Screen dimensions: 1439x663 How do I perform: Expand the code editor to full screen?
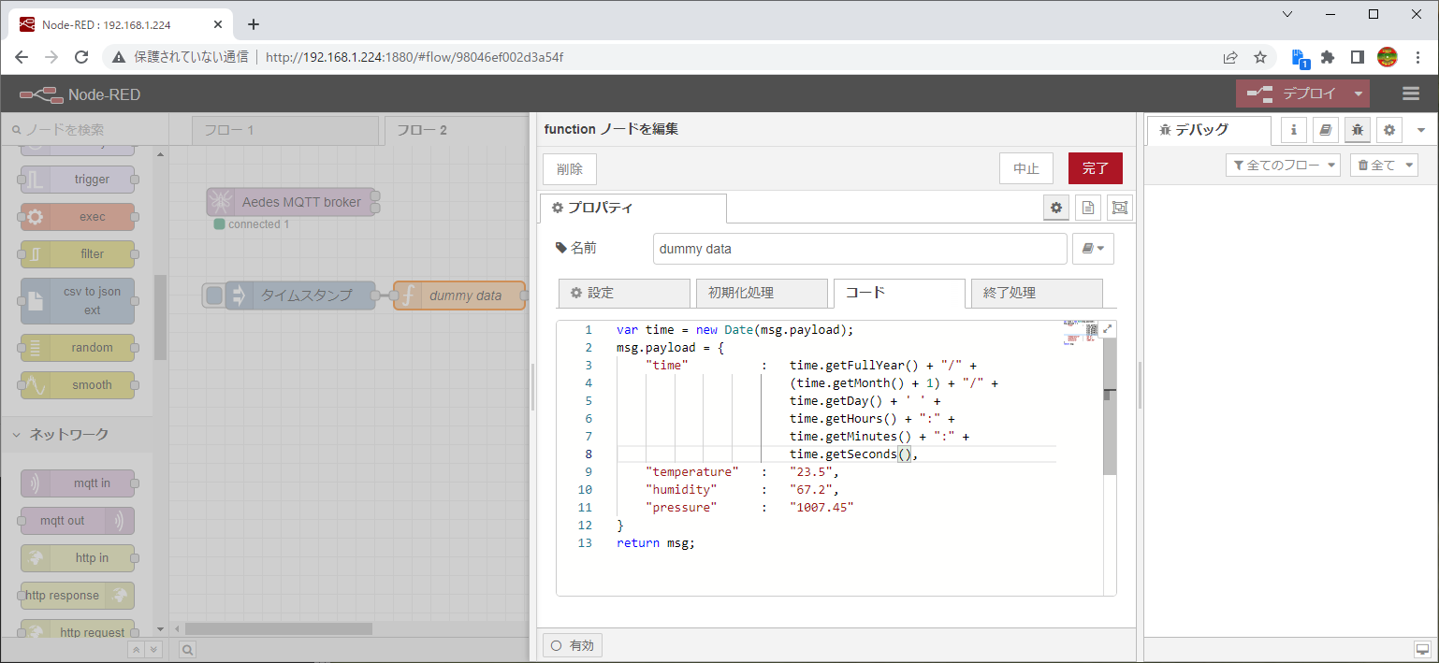(x=1108, y=329)
